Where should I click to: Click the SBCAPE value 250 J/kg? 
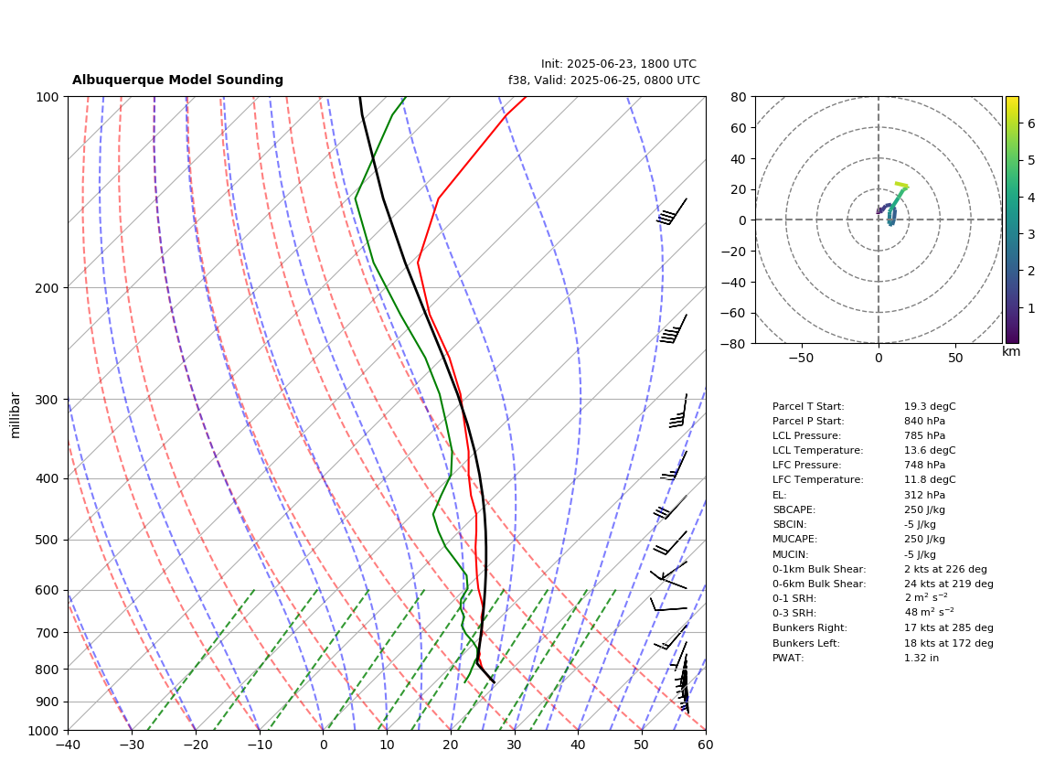(924, 509)
